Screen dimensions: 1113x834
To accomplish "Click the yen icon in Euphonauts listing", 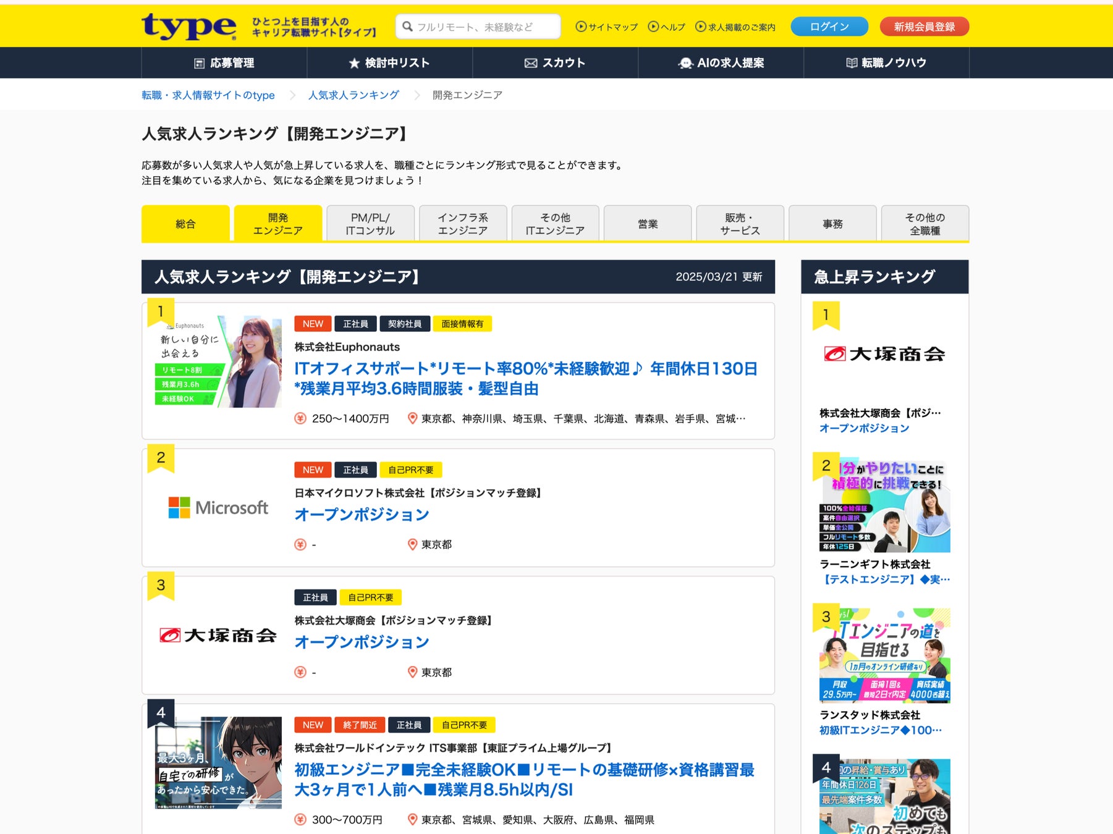I will (x=300, y=418).
